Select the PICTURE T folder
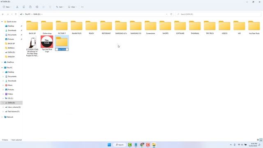Image resolution: width=263 pixels, height=148 pixels. 62,28
